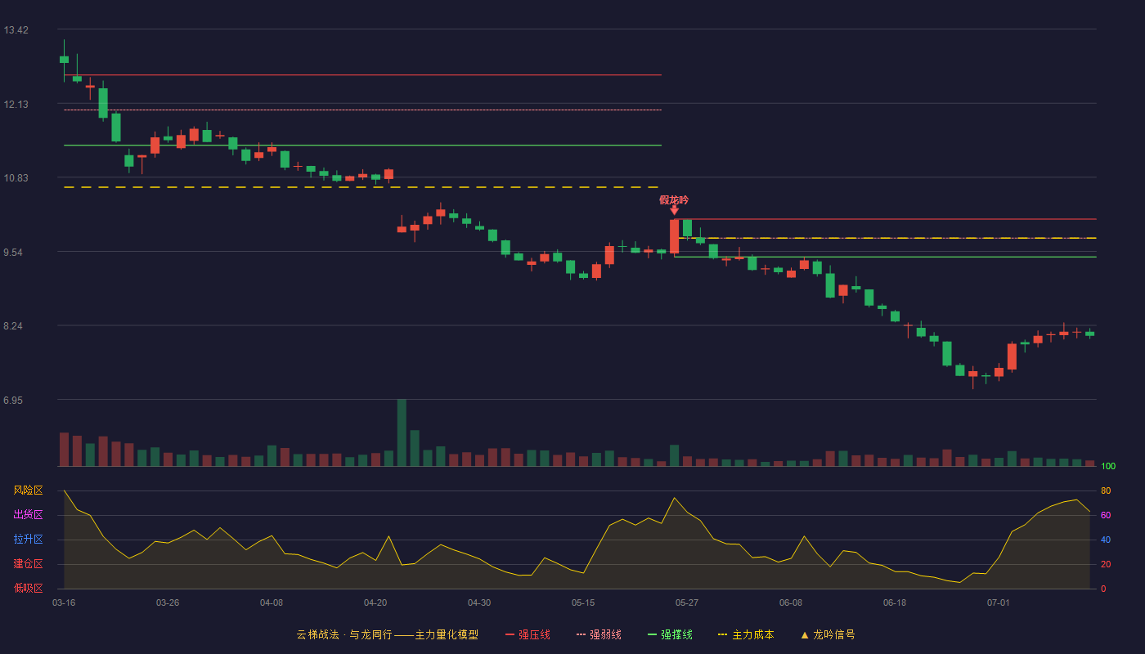Click the yellow dashed icon beside 主力成本

[x=722, y=634]
